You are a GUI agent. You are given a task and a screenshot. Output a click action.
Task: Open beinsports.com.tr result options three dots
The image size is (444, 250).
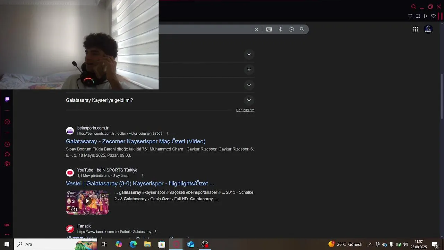pos(167,134)
